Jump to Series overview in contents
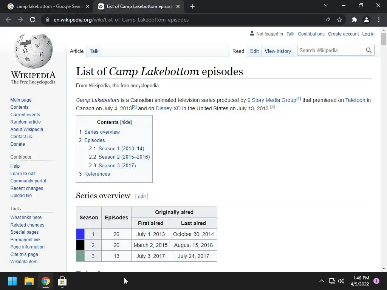 102,132
